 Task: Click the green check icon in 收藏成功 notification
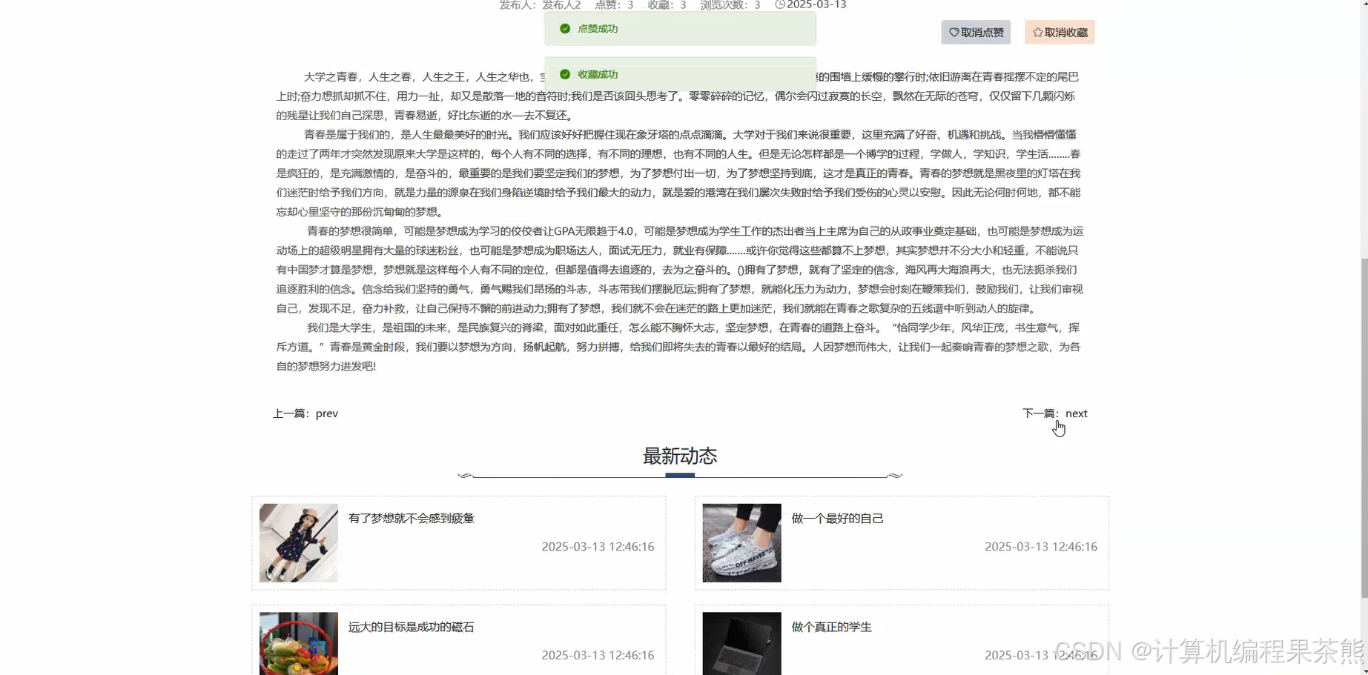pyautogui.click(x=565, y=74)
